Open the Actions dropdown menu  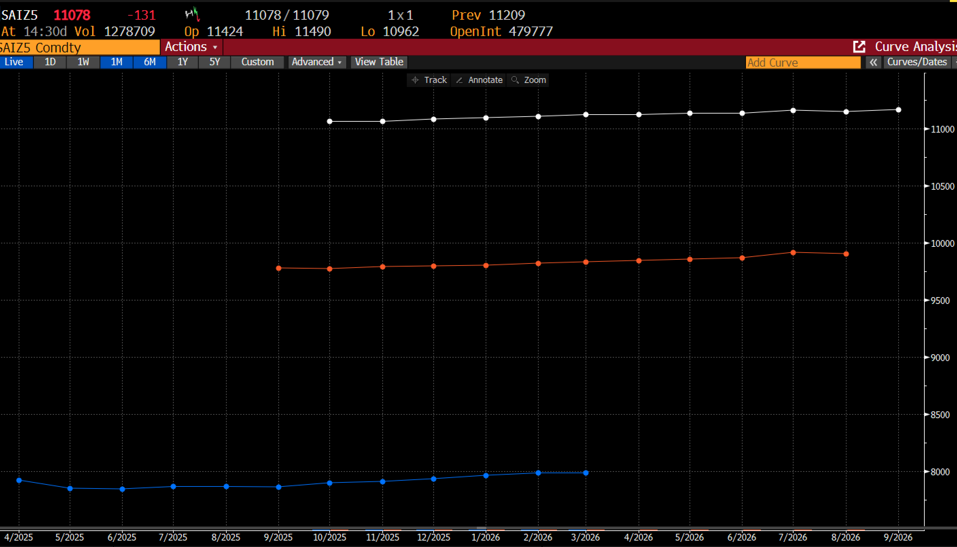191,47
